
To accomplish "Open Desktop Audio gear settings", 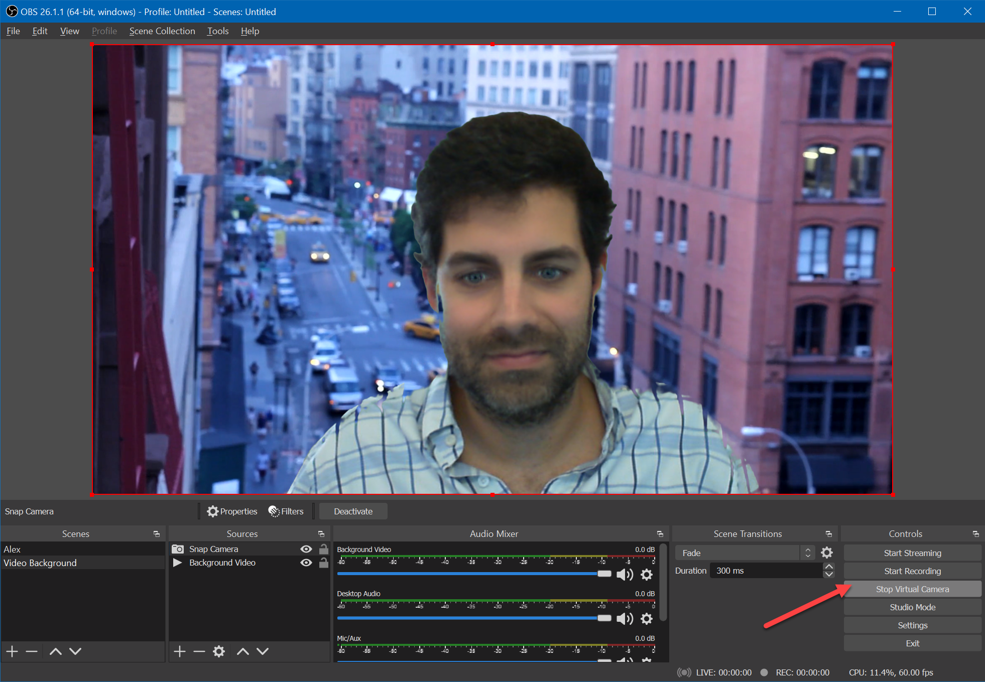I will pyautogui.click(x=647, y=619).
